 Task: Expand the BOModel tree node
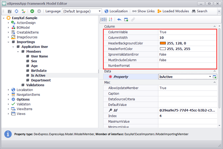click(9, 28)
